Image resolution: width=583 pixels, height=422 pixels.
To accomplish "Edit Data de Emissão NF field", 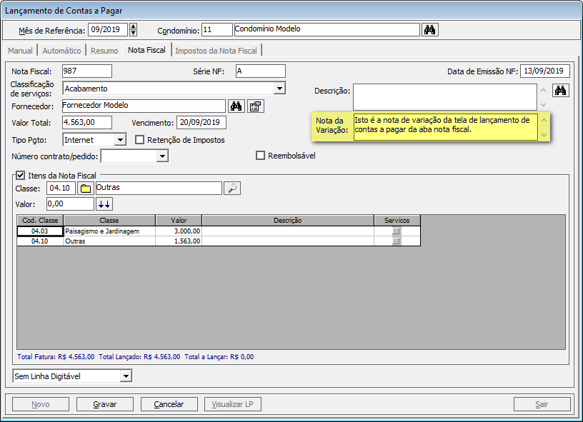I will pos(545,71).
